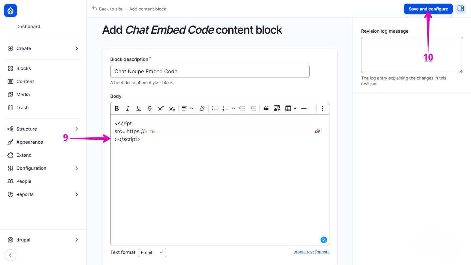The width and height of the screenshot is (471, 265).
Task: Insert a link using the Link icon
Action: tap(202, 108)
